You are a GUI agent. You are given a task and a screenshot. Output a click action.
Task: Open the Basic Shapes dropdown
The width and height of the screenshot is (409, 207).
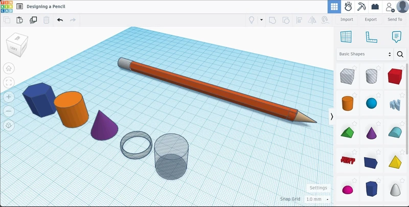365,54
